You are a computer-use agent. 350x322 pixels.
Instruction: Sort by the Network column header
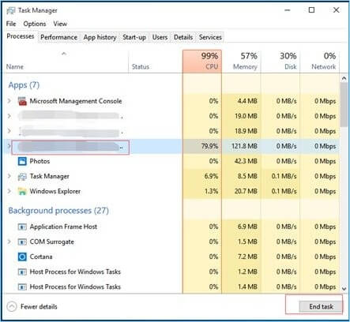[320, 62]
